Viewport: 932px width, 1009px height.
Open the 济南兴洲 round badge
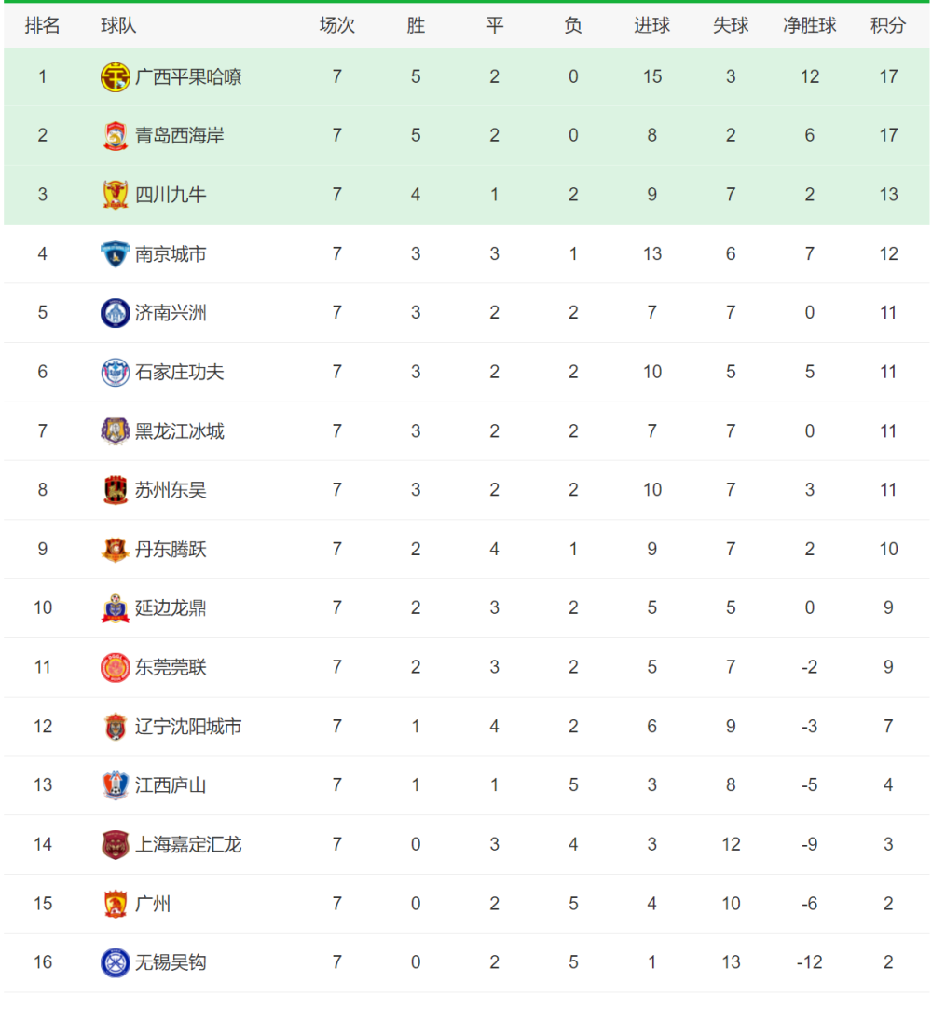[116, 313]
